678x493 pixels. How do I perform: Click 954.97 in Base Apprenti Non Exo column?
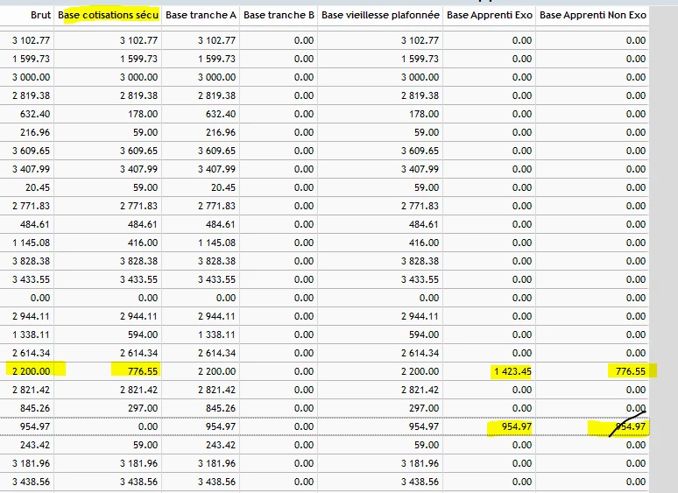(631, 427)
